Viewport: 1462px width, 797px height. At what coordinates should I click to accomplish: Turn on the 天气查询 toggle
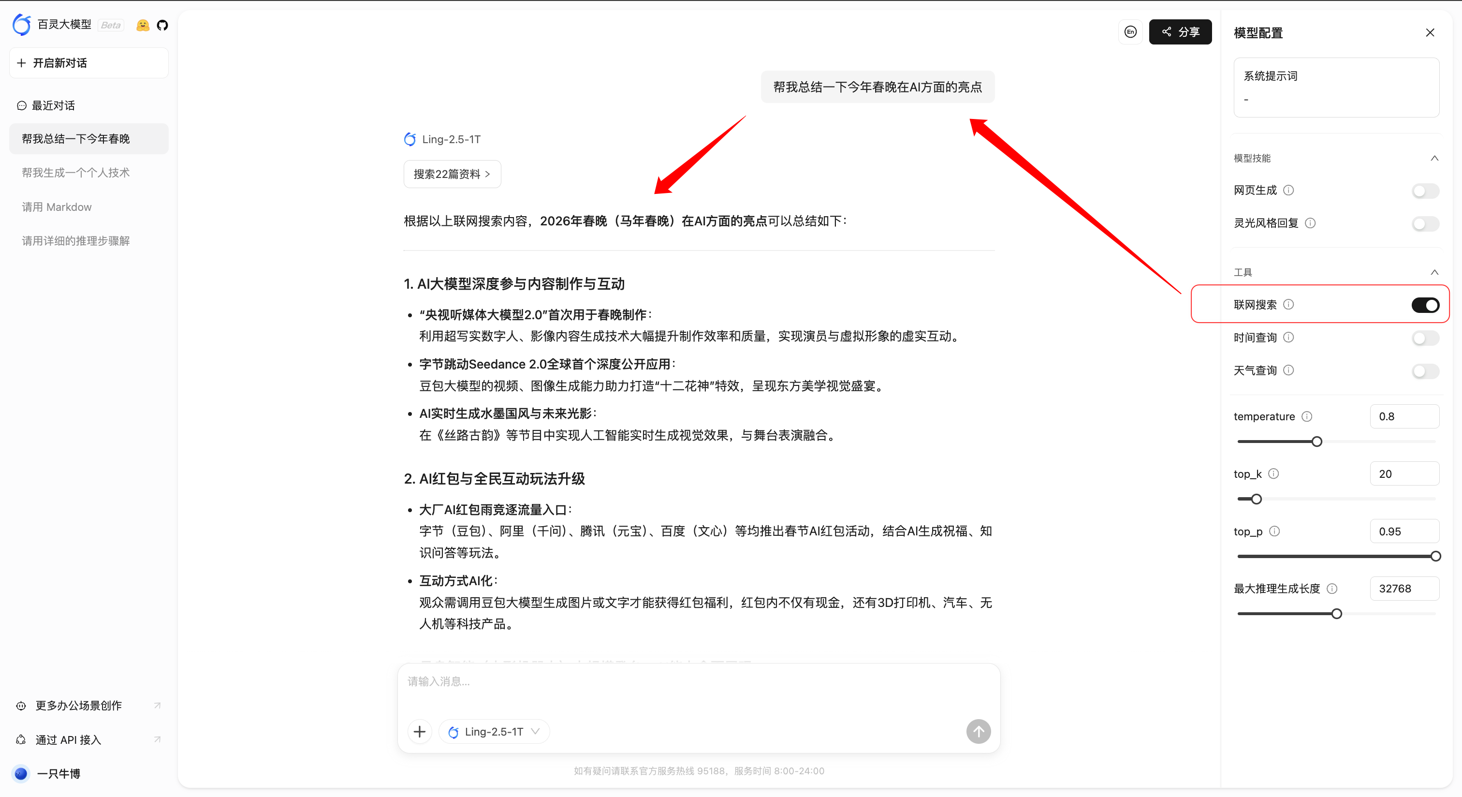pyautogui.click(x=1425, y=370)
